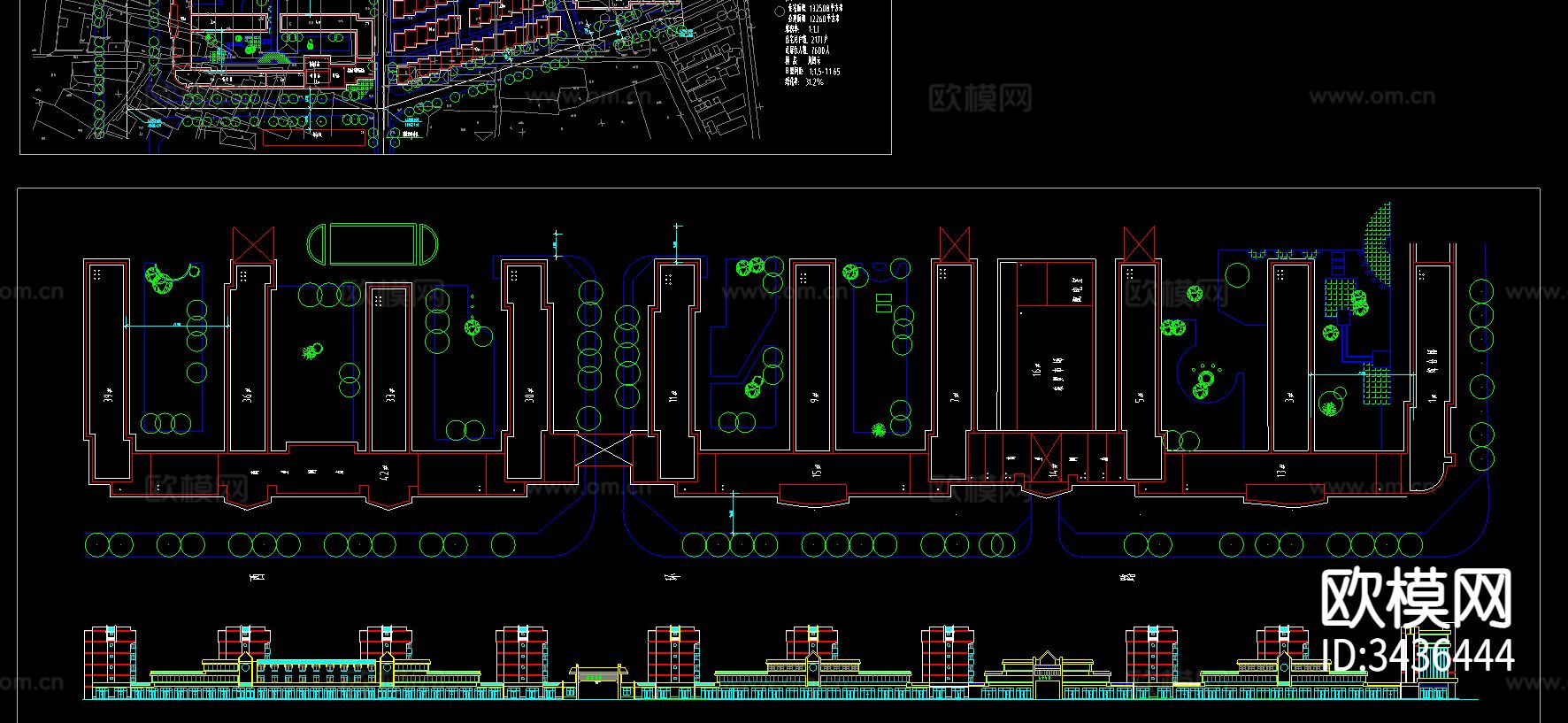1568x723 pixels.
Task: Click the building label "1#"
Action: [x=1432, y=397]
